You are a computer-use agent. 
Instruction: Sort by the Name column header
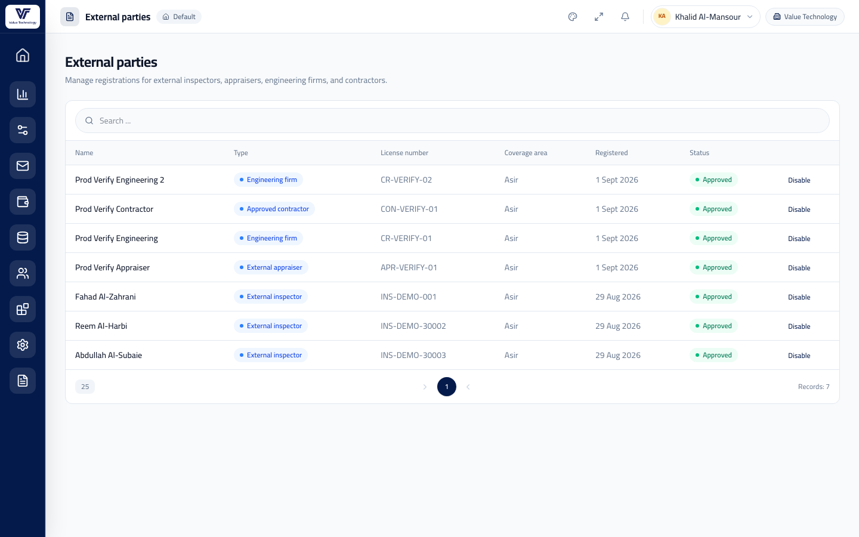click(x=84, y=153)
